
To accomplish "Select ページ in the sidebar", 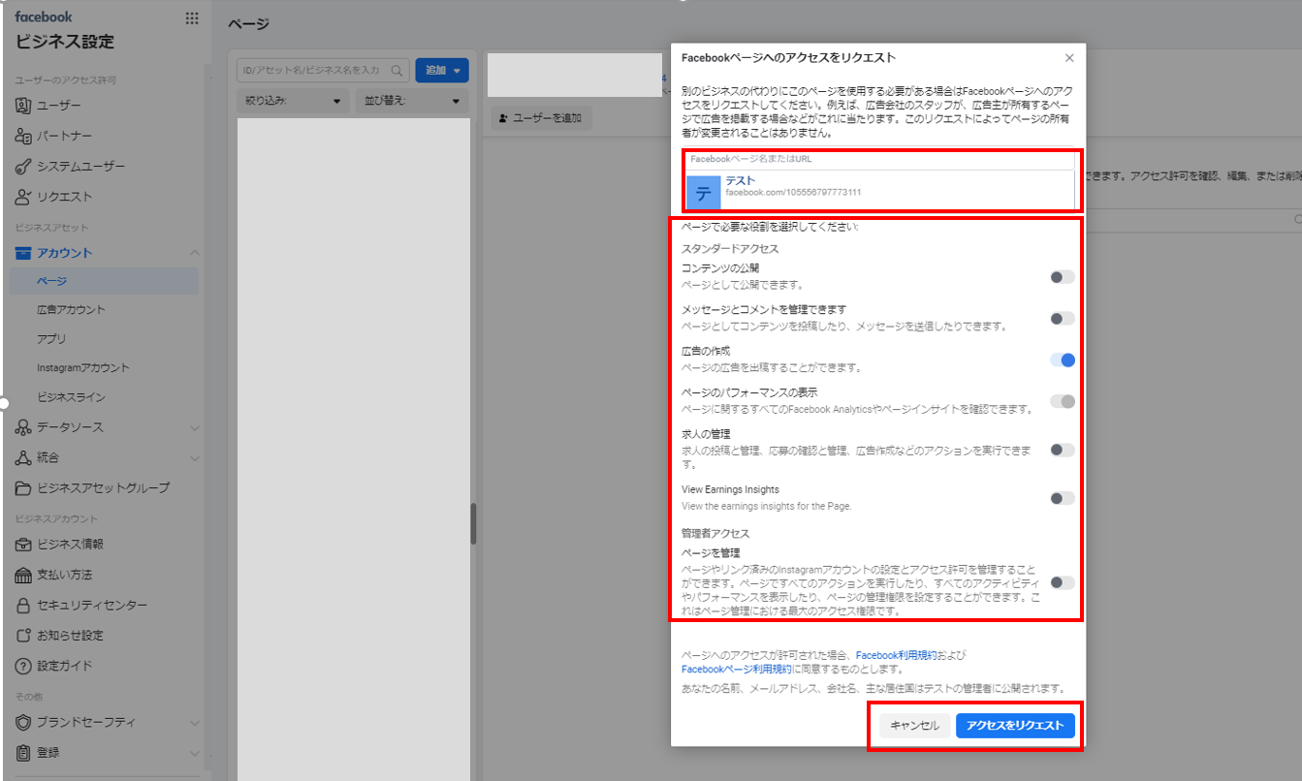I will coord(104,281).
